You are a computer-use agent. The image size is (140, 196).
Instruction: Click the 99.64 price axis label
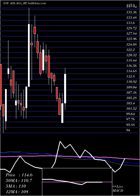(131, 114)
